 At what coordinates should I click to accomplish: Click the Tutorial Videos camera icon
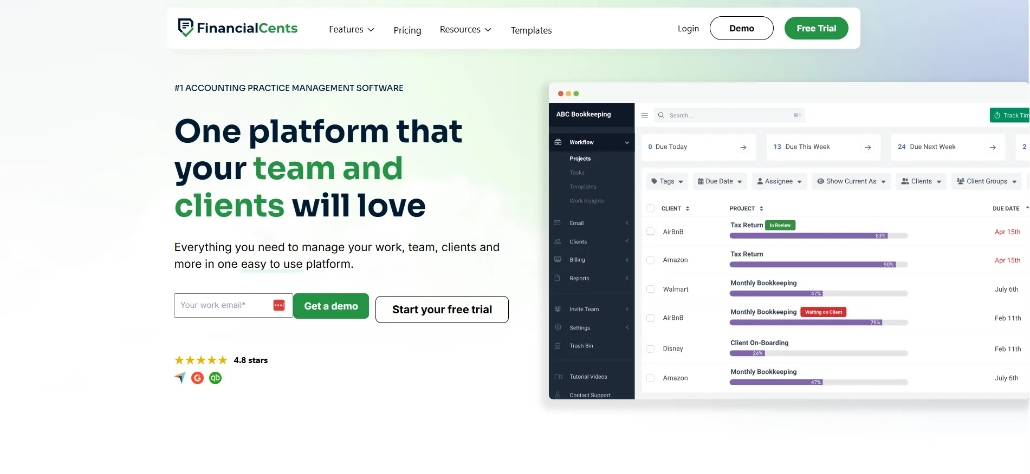[558, 377]
